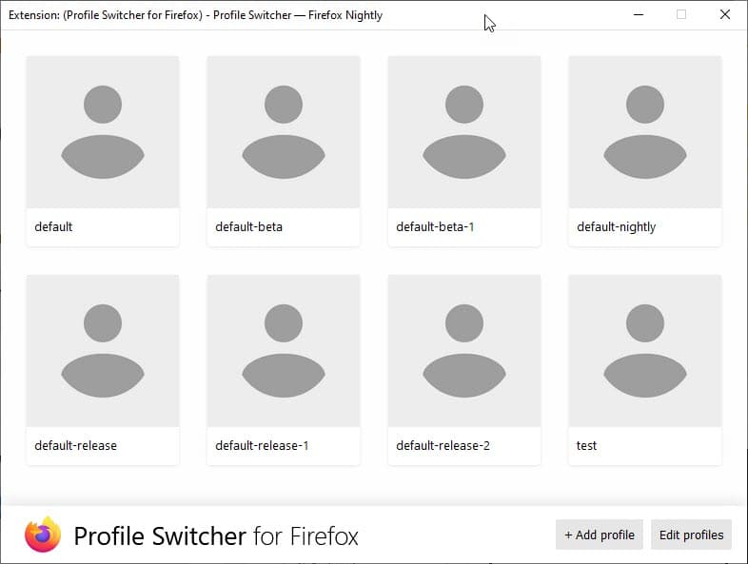Viewport: 748px width, 564px height.
Task: Open Edit profiles
Action: point(691,535)
